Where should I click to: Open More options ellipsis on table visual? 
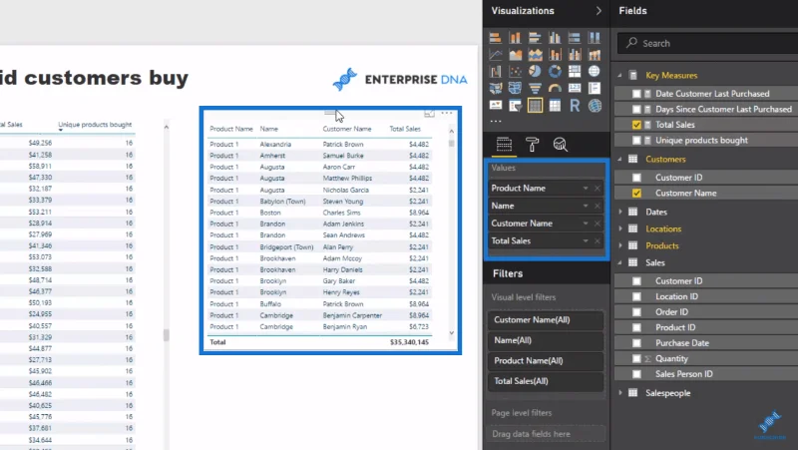[x=446, y=113]
